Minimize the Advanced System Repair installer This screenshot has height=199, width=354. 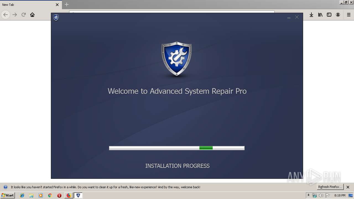coord(289,17)
